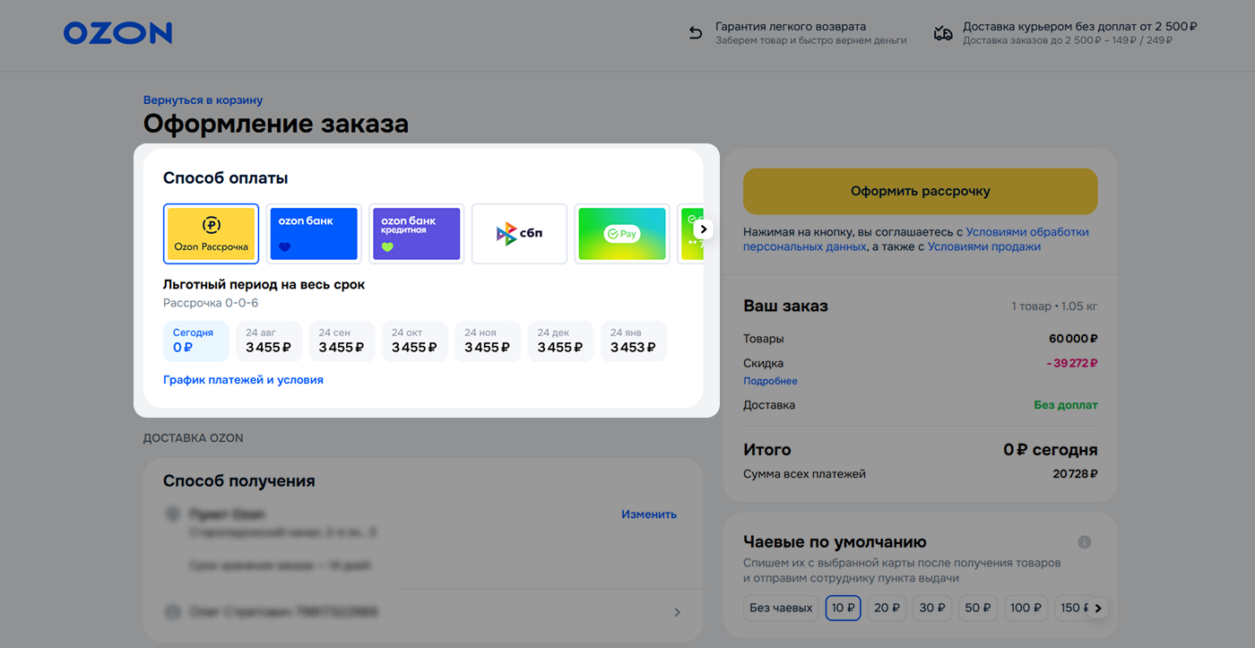
Task: Select Ozon Рассрочка payment card
Action: [x=211, y=234]
